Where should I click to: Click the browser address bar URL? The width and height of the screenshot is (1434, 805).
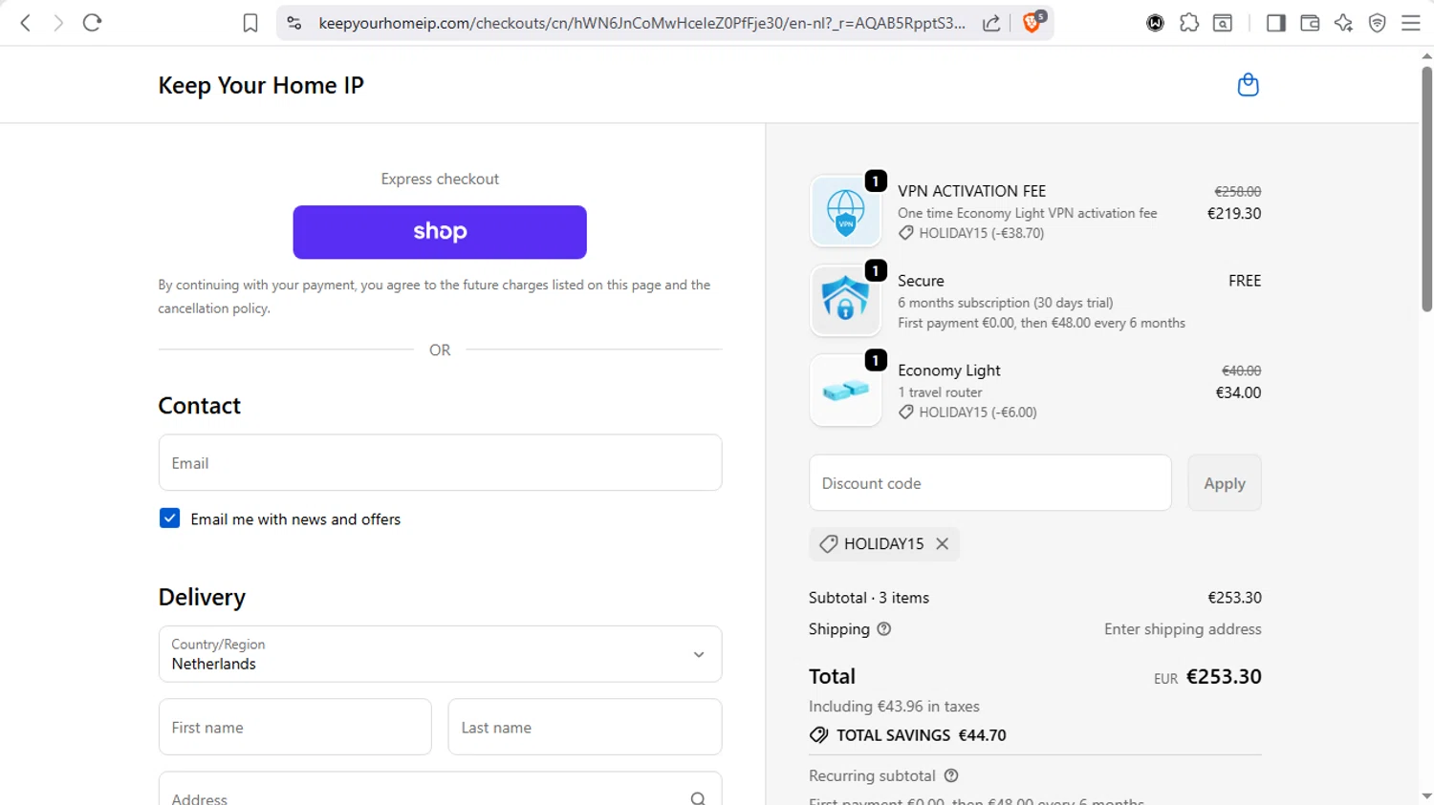pos(641,23)
